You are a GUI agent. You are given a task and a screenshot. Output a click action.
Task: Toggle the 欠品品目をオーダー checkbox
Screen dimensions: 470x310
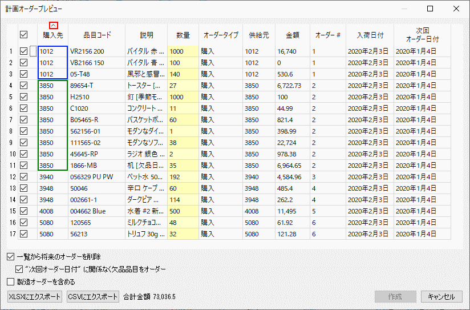coord(19,269)
